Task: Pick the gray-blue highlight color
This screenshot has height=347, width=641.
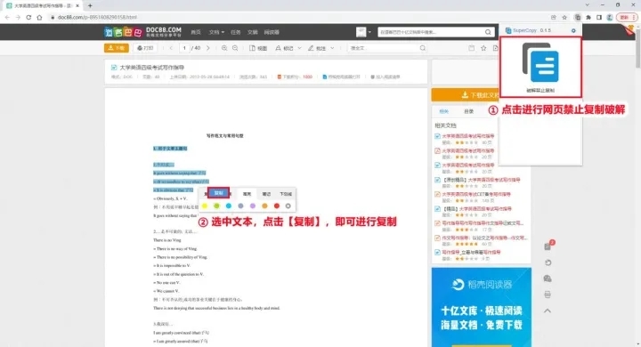Action: [x=240, y=206]
